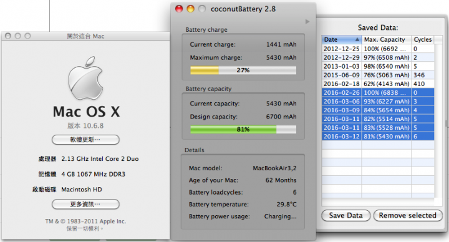Click the Max. Capacity column header
The height and width of the screenshot is (242, 449).
click(x=386, y=39)
